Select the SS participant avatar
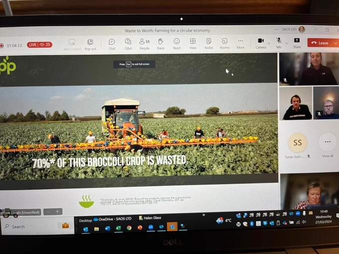This screenshot has height=254, width=339. click(298, 142)
